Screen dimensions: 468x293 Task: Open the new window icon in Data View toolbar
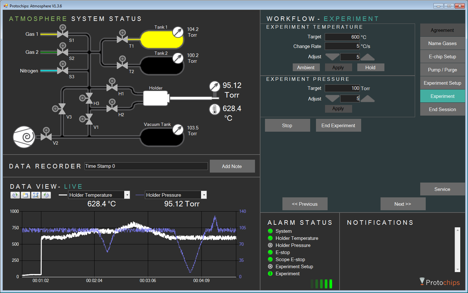(25, 195)
